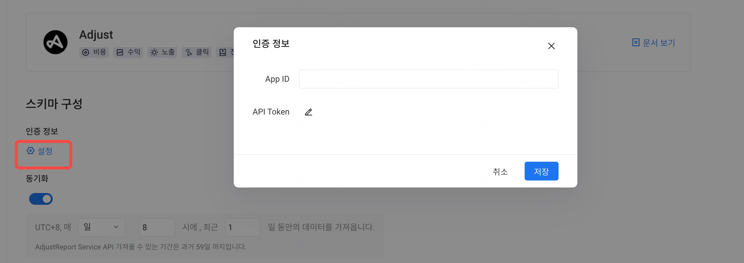Viewport: 744px width, 263px height.
Task: Click inside the App ID input field
Action: pos(428,78)
